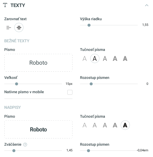Open bold Roboto font picker for Nadpisy

click(38, 130)
